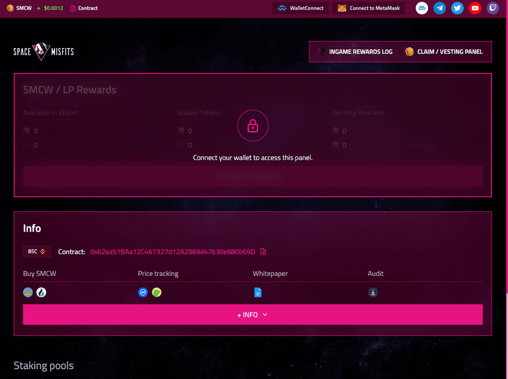Image resolution: width=508 pixels, height=379 pixels.
Task: Click the Space Misfits logo
Action: (x=43, y=51)
